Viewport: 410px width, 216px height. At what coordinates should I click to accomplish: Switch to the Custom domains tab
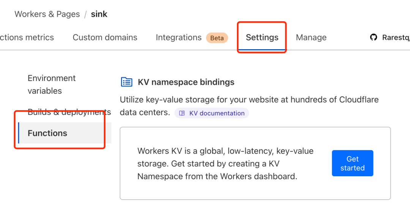point(105,37)
